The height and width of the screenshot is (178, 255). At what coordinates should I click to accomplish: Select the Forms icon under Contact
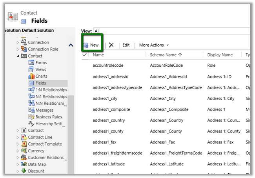32,63
